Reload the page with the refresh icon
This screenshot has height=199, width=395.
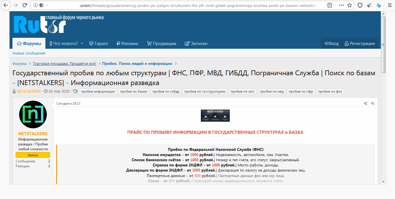[x=25, y=5]
